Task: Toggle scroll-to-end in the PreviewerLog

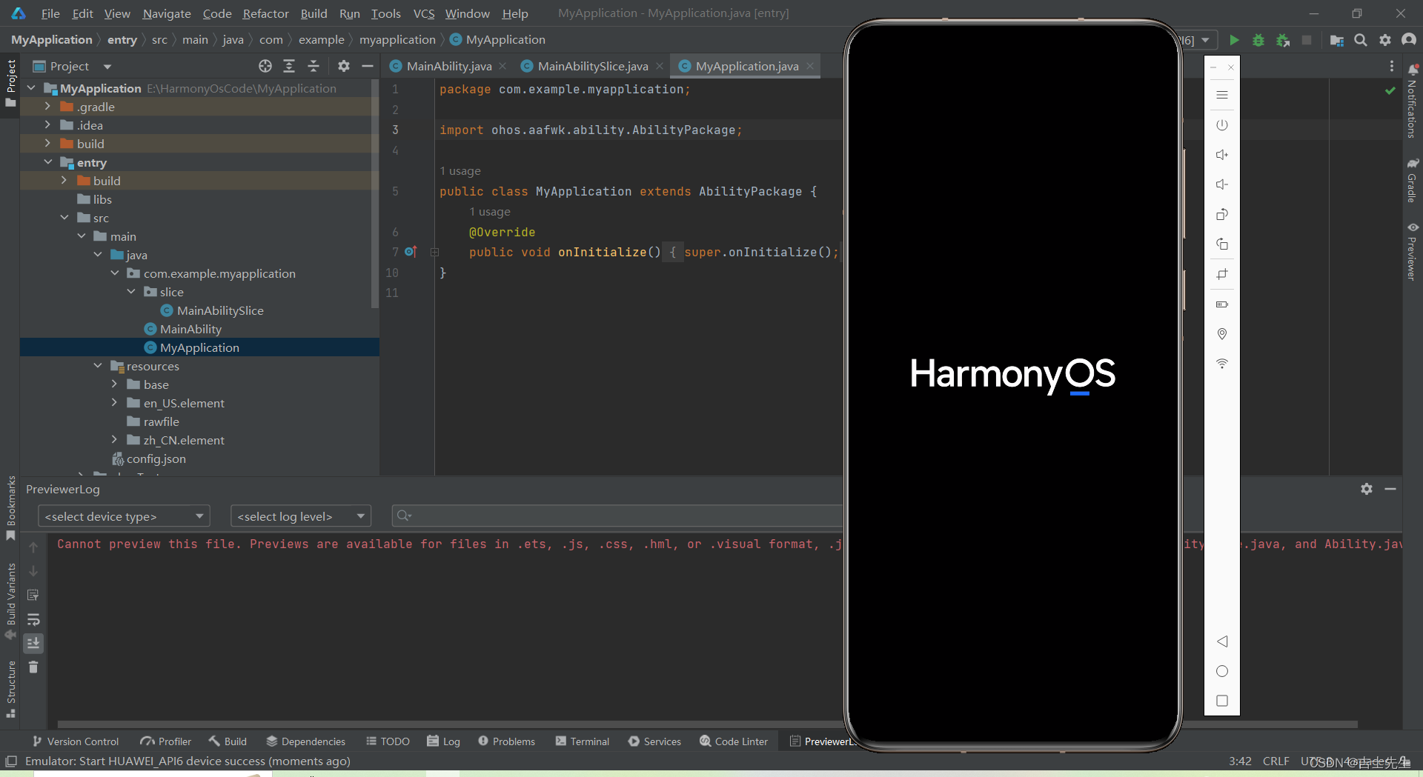Action: (33, 643)
